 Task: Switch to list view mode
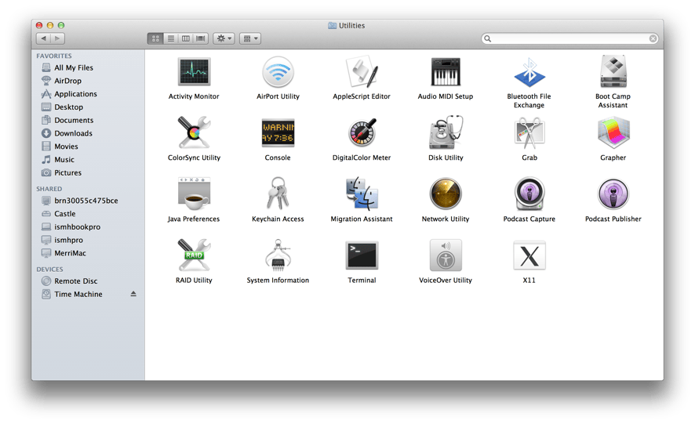pyautogui.click(x=171, y=38)
